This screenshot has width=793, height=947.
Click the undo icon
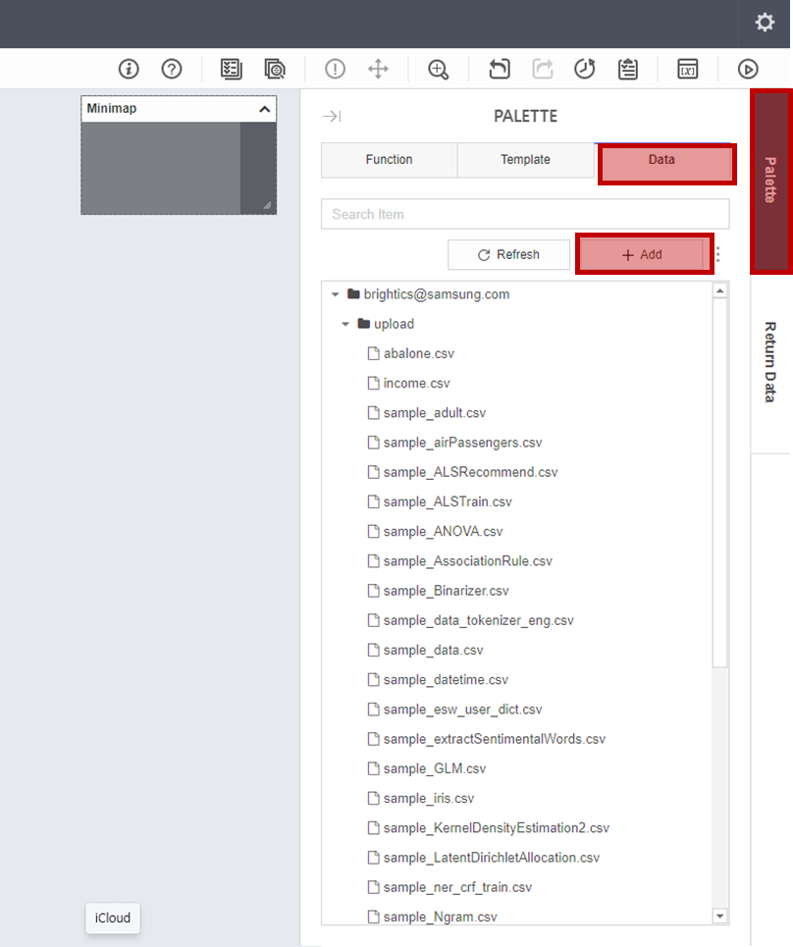tap(499, 69)
